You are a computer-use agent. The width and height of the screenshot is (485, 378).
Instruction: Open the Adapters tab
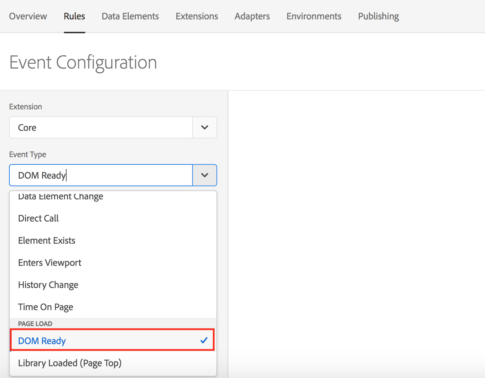pyautogui.click(x=252, y=16)
